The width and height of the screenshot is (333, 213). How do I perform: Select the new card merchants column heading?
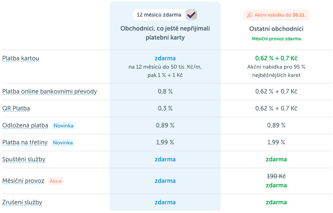coord(165,33)
